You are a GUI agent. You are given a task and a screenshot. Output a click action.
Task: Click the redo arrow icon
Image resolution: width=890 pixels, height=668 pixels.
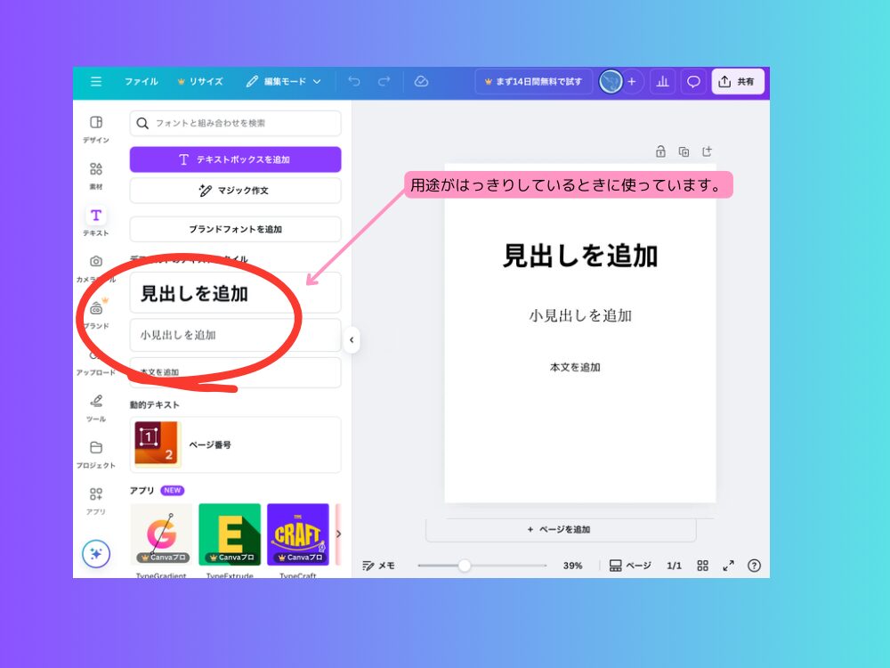click(x=384, y=81)
